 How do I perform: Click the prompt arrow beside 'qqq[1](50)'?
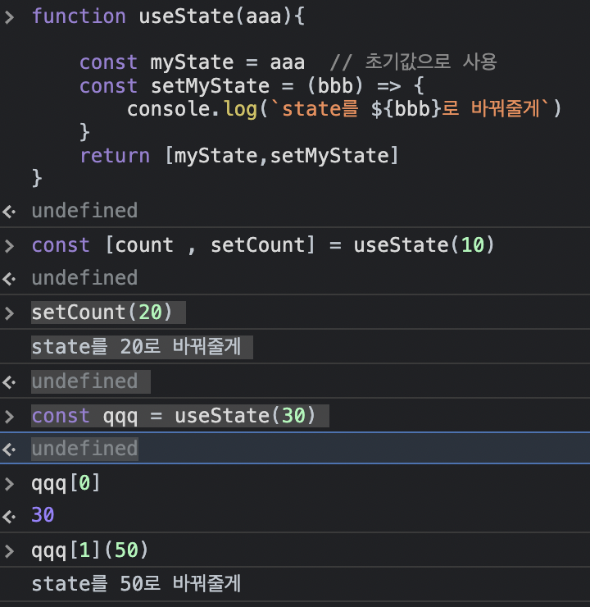click(9, 551)
